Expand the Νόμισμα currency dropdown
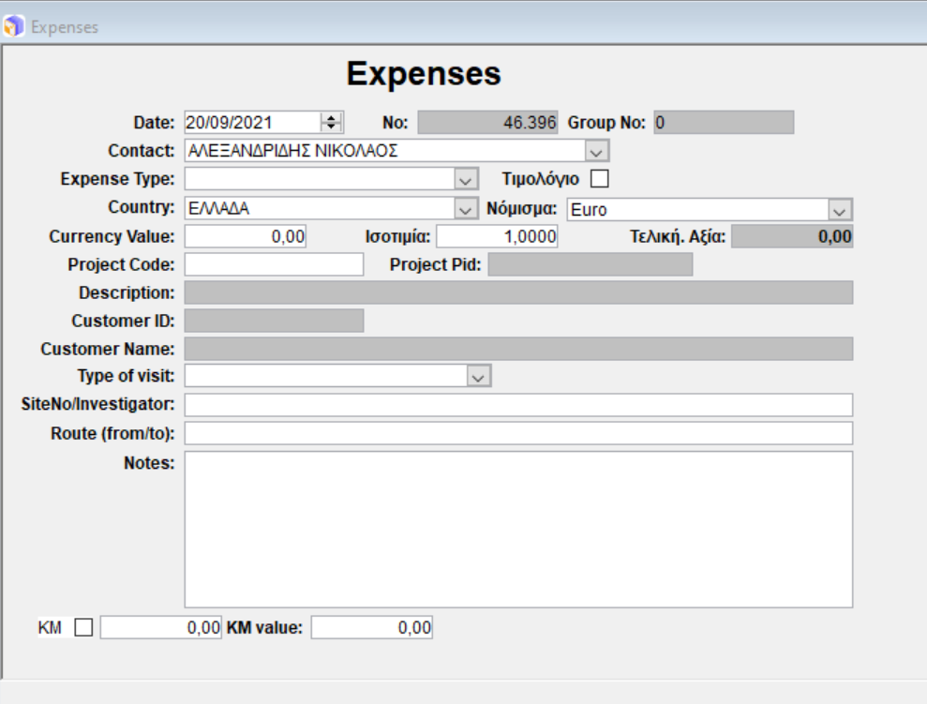 [x=841, y=209]
